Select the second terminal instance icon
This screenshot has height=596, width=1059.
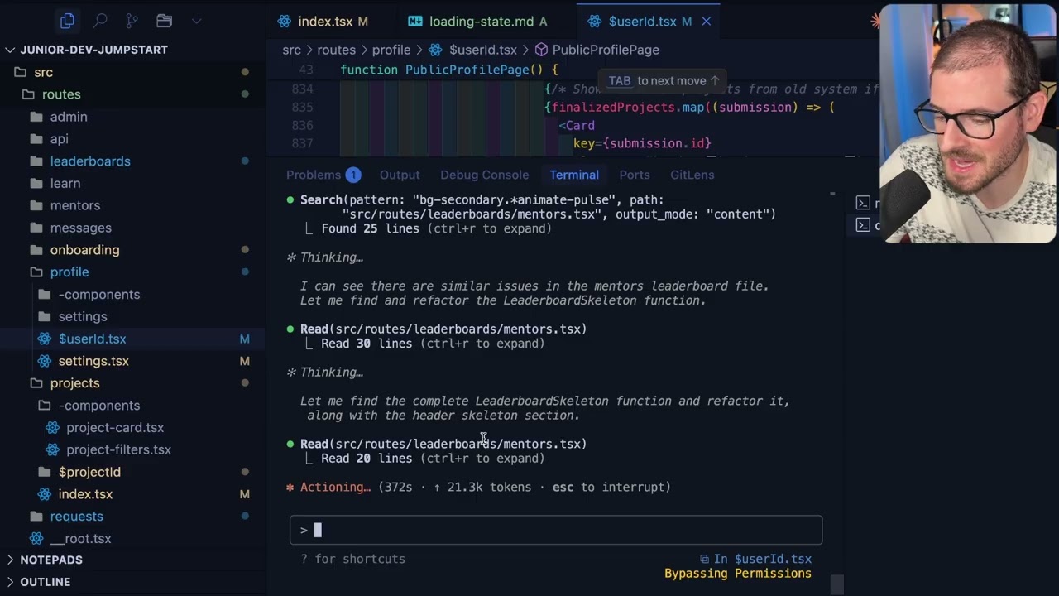click(x=863, y=225)
